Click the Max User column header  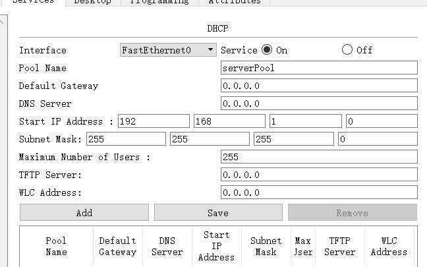(x=303, y=247)
